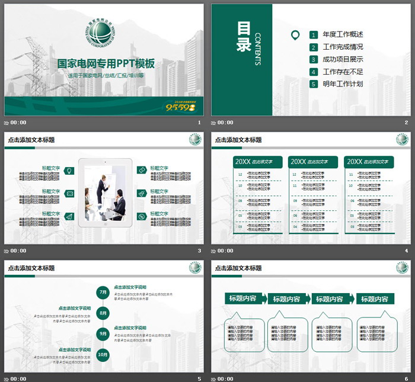The width and height of the screenshot is (415, 382).
Task: Click the State Grid logo on slide 6 header
Action: 401,267
